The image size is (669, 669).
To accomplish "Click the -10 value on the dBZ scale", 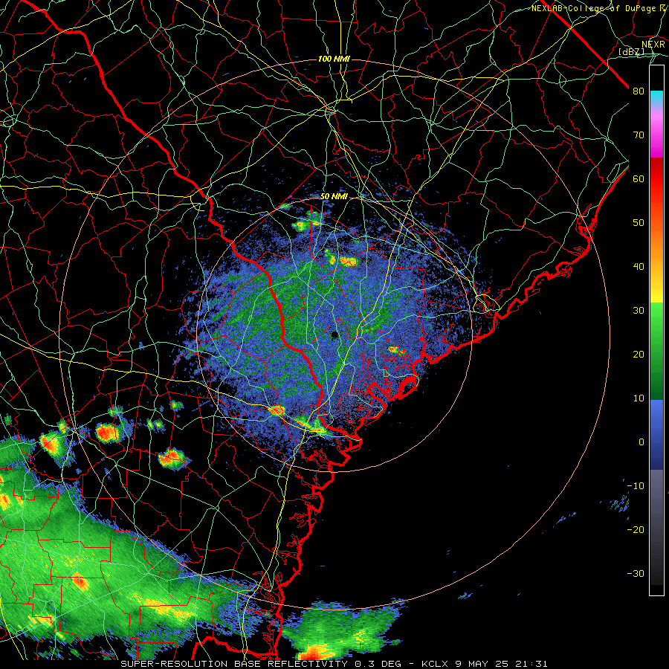I will pos(636,486).
